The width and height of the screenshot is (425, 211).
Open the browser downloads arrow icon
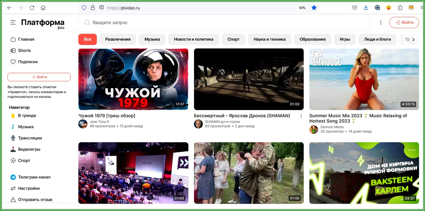[x=366, y=8]
